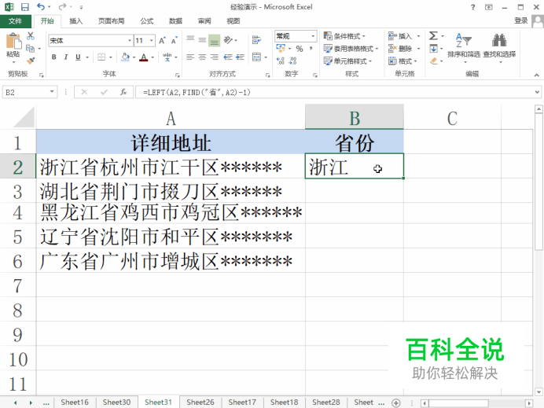
Task: Click the red font color A
Action: point(144,57)
